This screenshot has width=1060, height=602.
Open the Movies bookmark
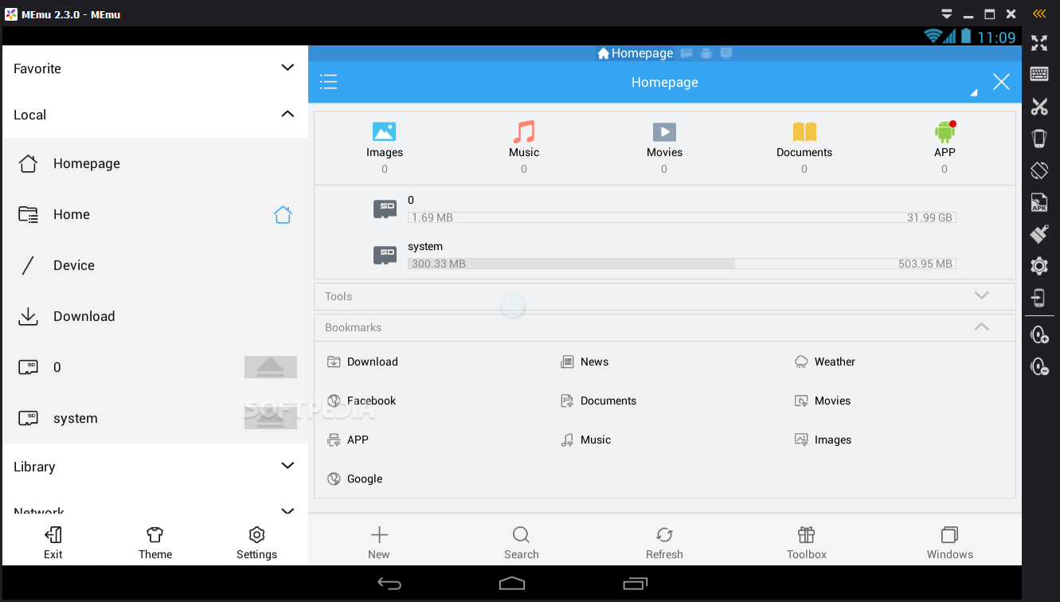coord(823,401)
